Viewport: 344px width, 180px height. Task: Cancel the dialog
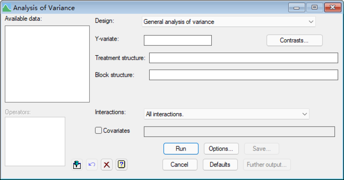[180, 165]
